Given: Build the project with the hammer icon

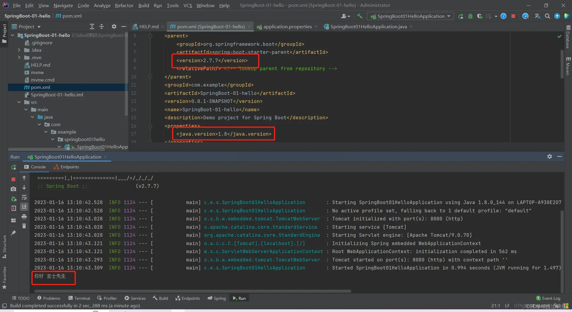Looking at the screenshot, I should pos(360,16).
